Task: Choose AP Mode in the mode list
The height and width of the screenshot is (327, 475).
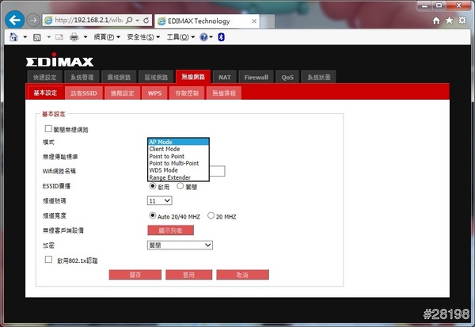Action: pos(178,142)
